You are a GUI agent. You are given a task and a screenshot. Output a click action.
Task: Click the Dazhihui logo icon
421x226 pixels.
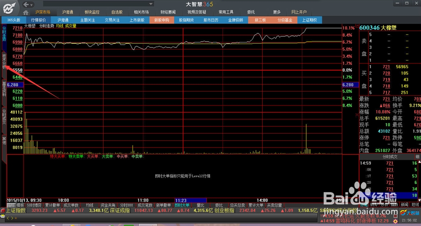click(x=9, y=8)
